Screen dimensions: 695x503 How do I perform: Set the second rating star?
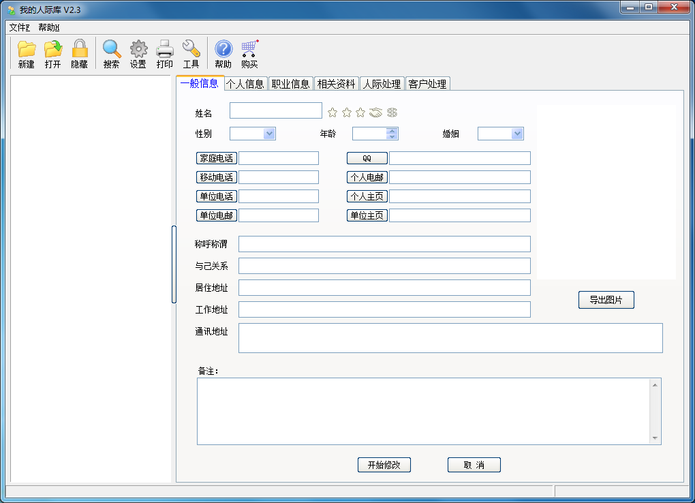[x=347, y=112]
